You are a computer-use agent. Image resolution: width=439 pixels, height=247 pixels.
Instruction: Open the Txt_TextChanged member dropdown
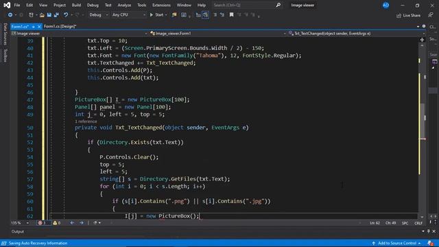pos(357,34)
